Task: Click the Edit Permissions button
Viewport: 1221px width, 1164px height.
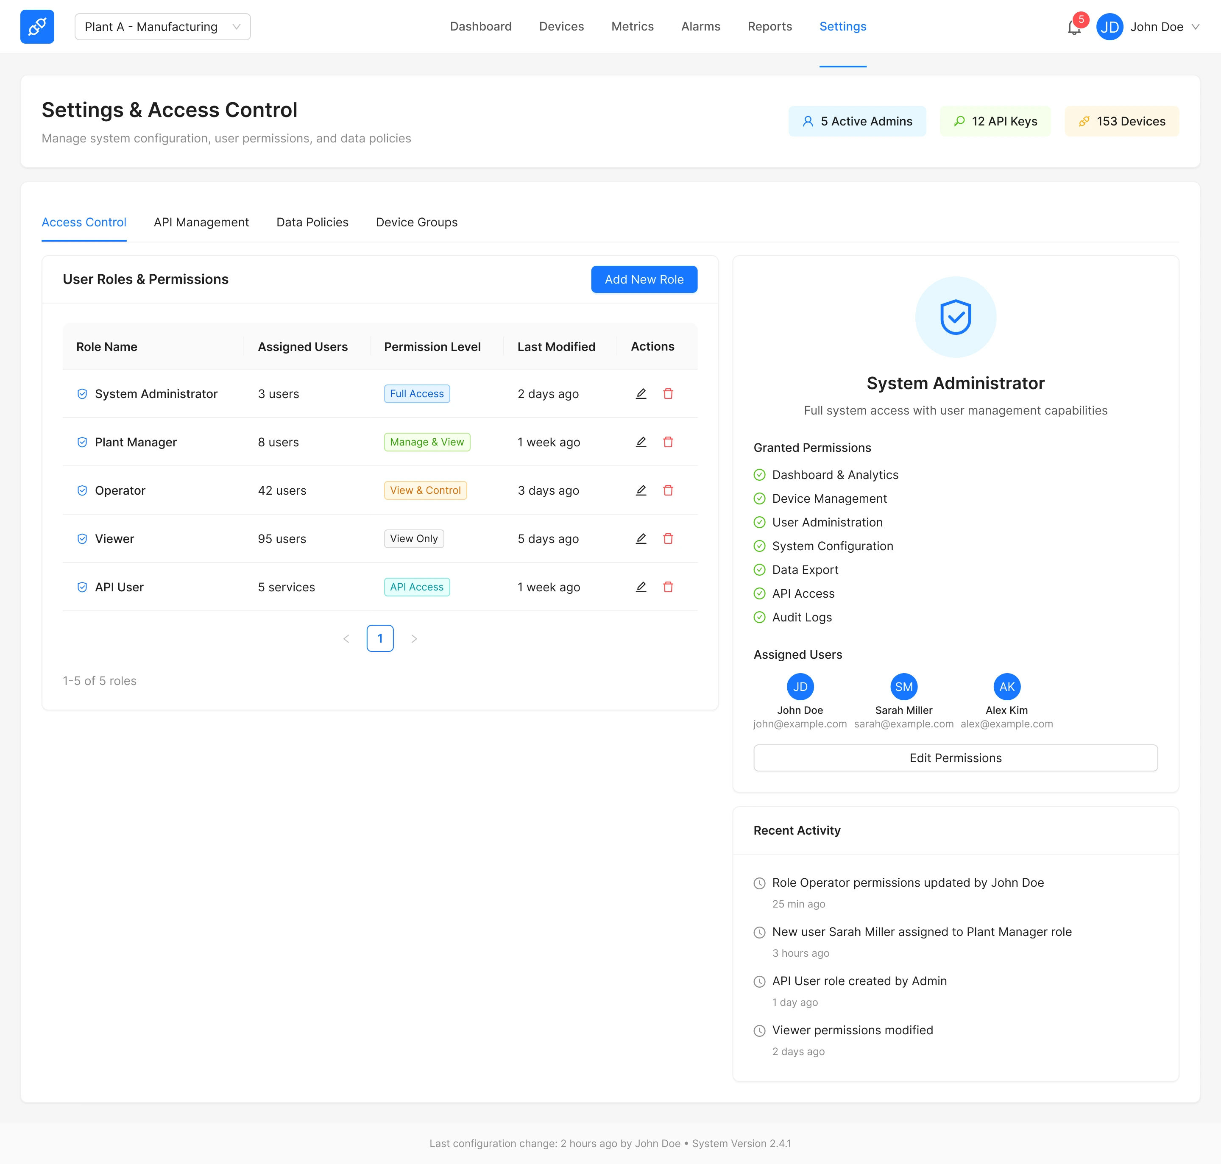Action: pos(955,757)
